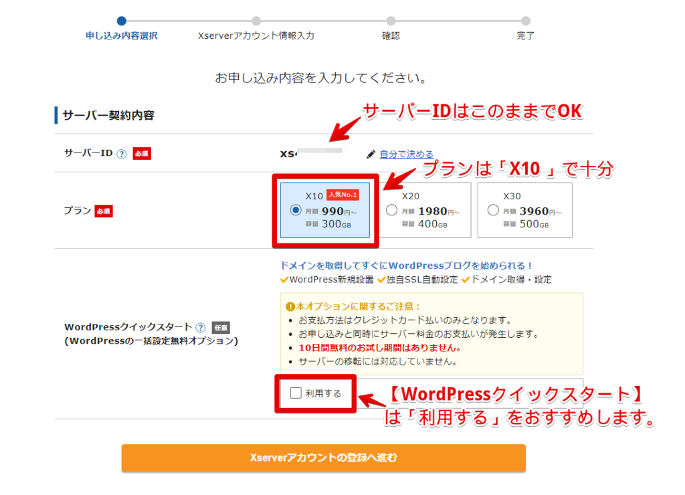Click the 完了 progress dot
The image size is (685, 495).
[x=526, y=21]
